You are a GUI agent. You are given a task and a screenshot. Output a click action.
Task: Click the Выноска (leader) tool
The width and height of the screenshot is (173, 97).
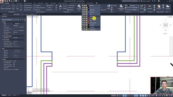point(70,8)
